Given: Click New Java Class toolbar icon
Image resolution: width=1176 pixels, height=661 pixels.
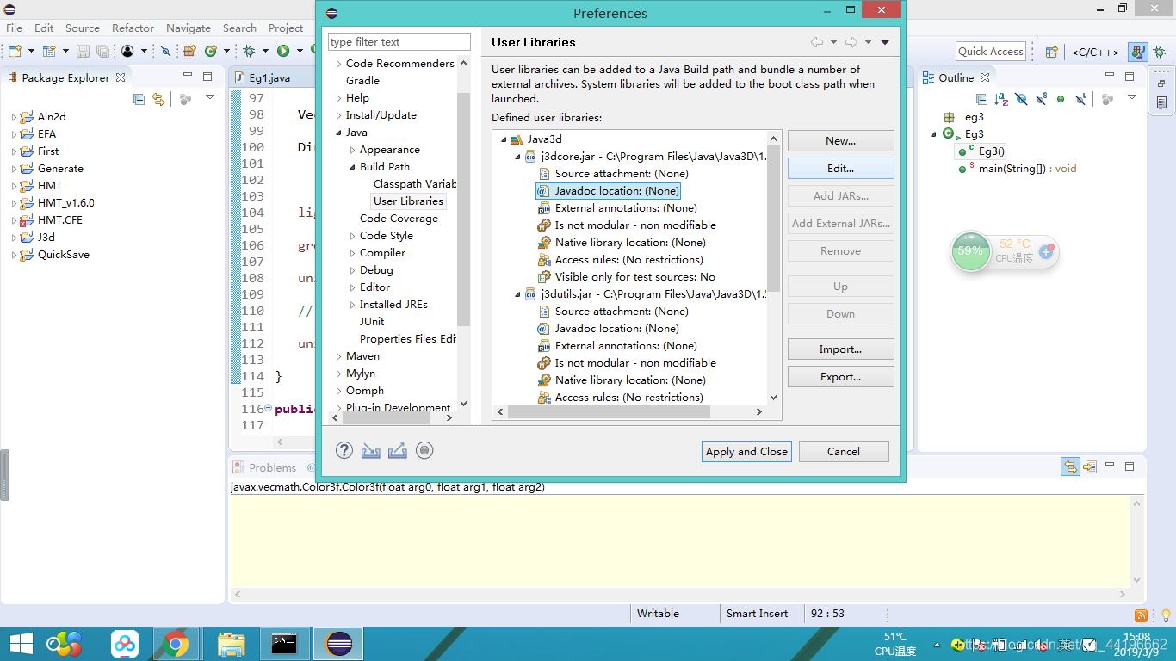Looking at the screenshot, I should (x=211, y=51).
